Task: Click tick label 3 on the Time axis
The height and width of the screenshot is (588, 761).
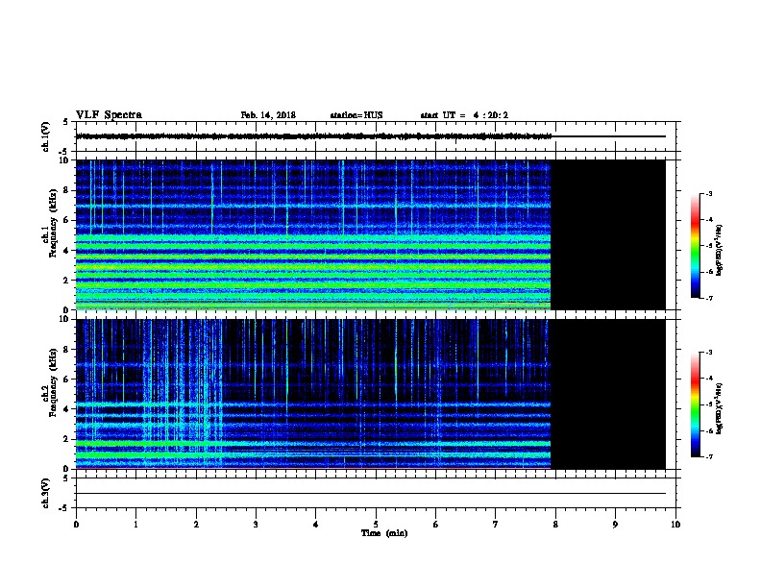Action: tap(256, 524)
